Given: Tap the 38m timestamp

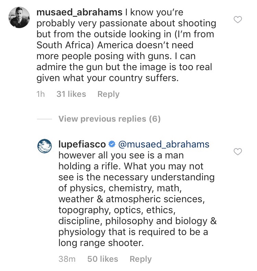Looking at the screenshot, I should [67, 259].
